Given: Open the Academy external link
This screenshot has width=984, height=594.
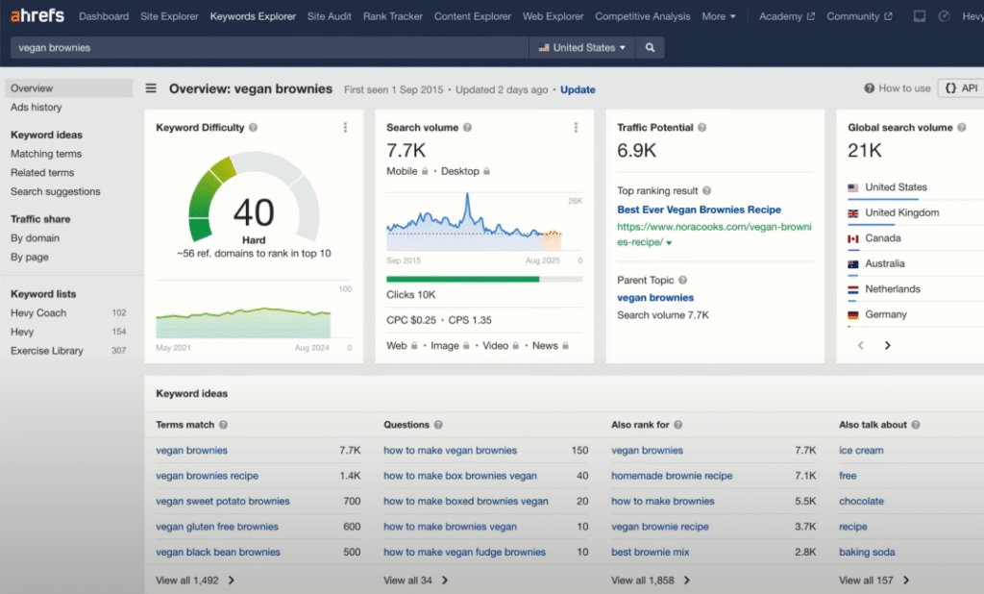Looking at the screenshot, I should [x=787, y=16].
